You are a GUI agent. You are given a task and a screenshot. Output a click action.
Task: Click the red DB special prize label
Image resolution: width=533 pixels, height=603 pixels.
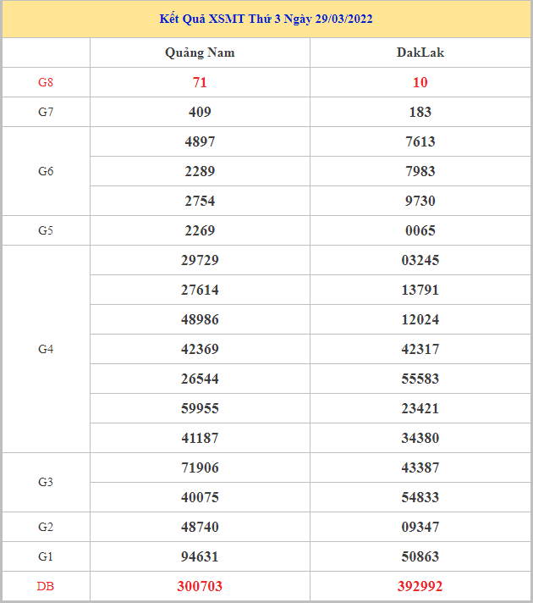pyautogui.click(x=46, y=586)
